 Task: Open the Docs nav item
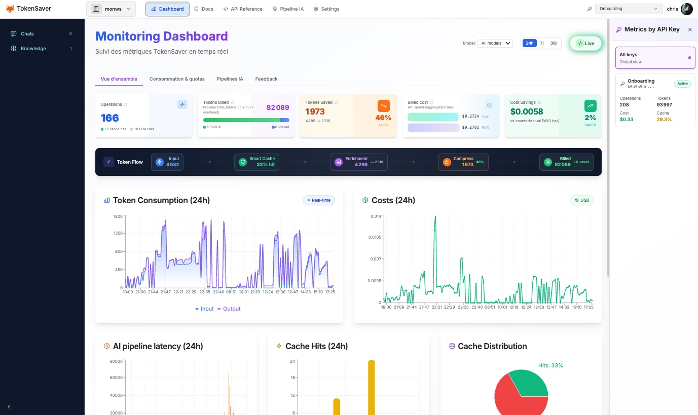click(204, 9)
